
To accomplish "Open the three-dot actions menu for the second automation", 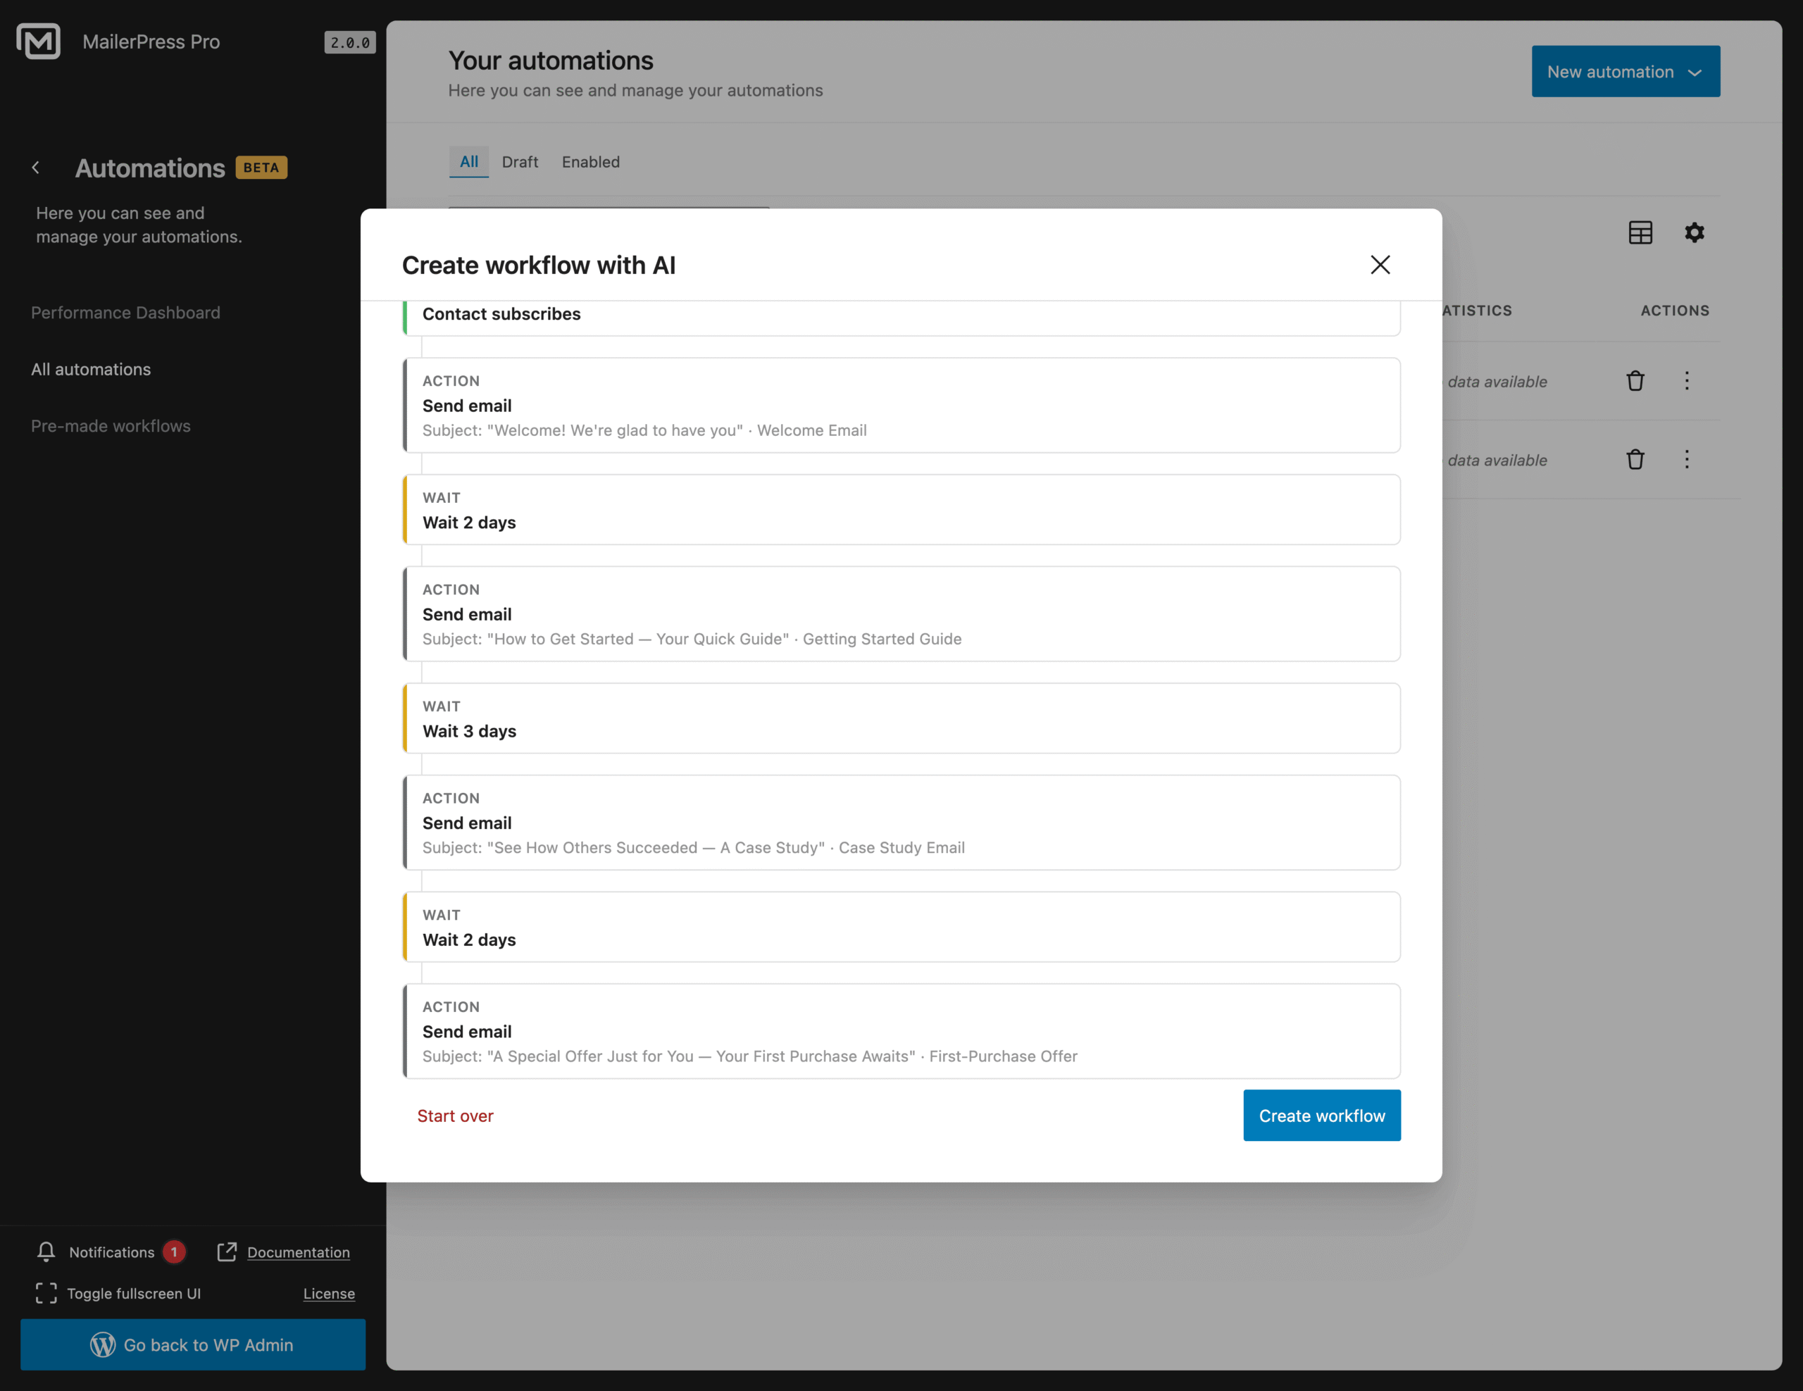I will click(x=1687, y=459).
